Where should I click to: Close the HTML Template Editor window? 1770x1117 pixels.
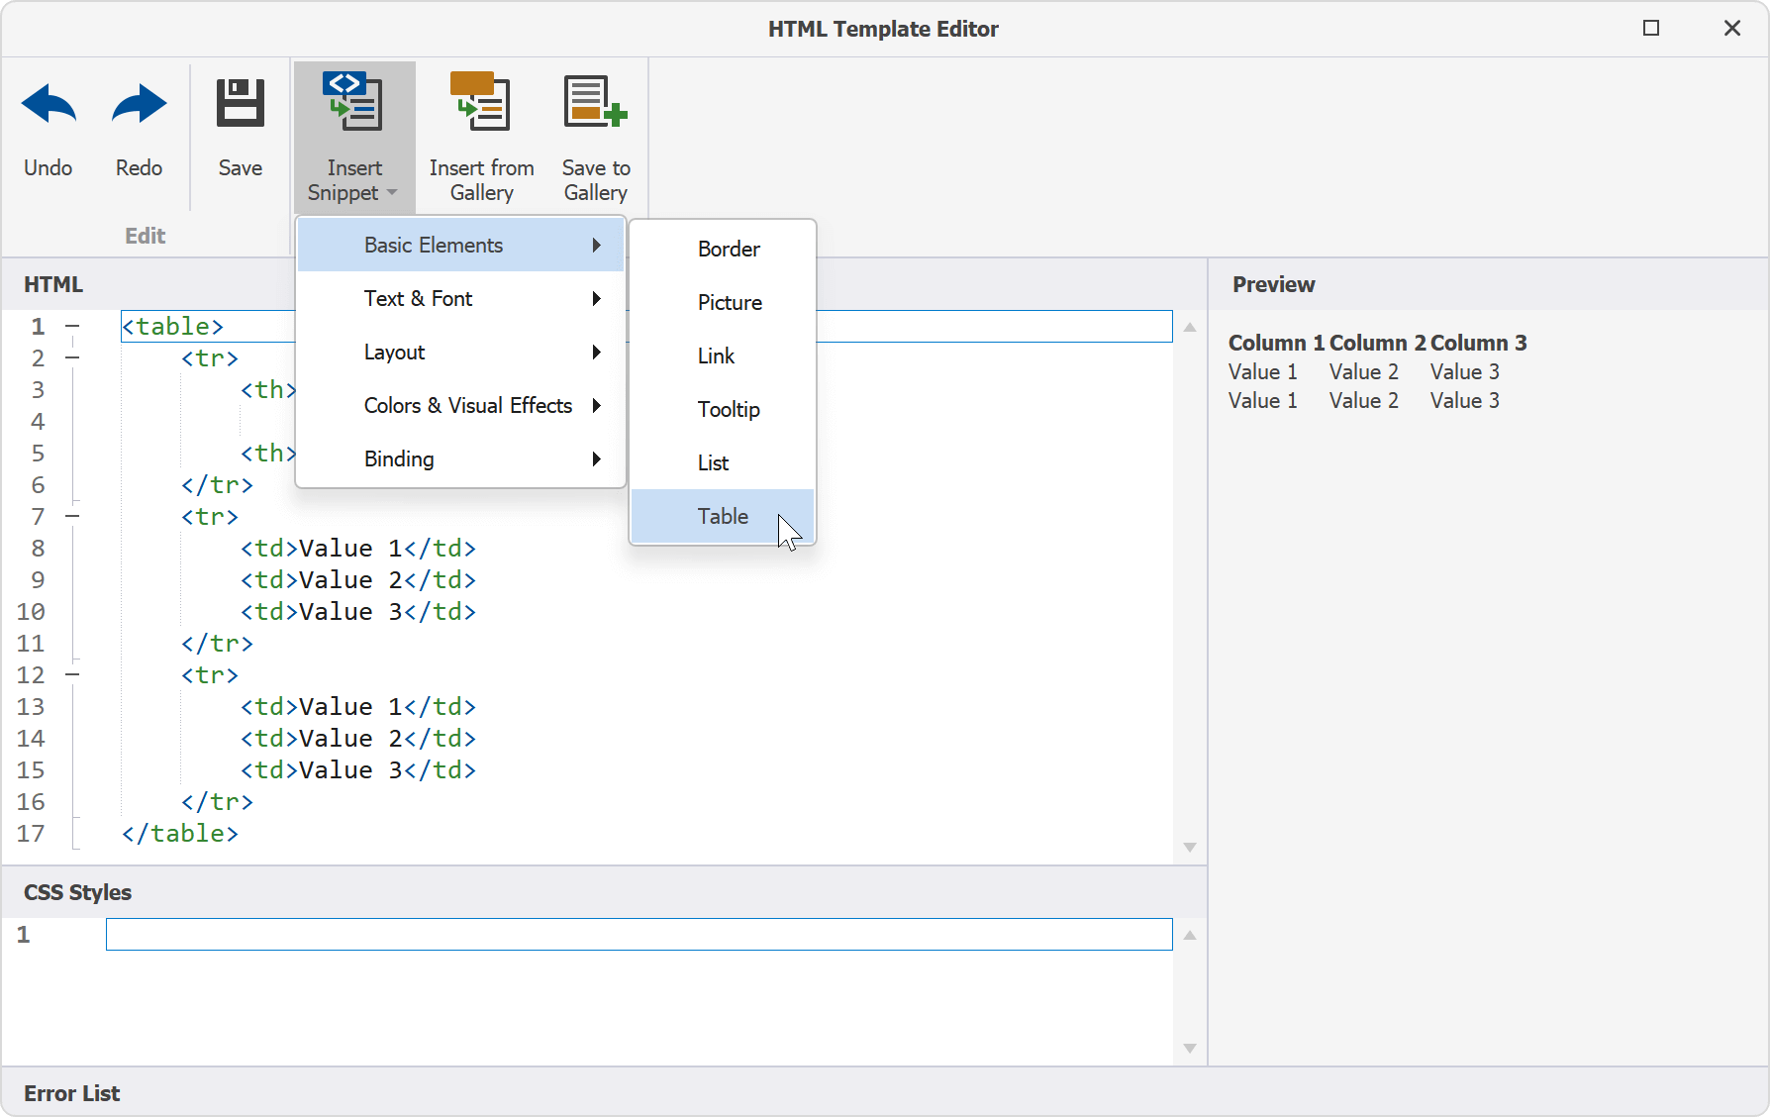pyautogui.click(x=1732, y=29)
